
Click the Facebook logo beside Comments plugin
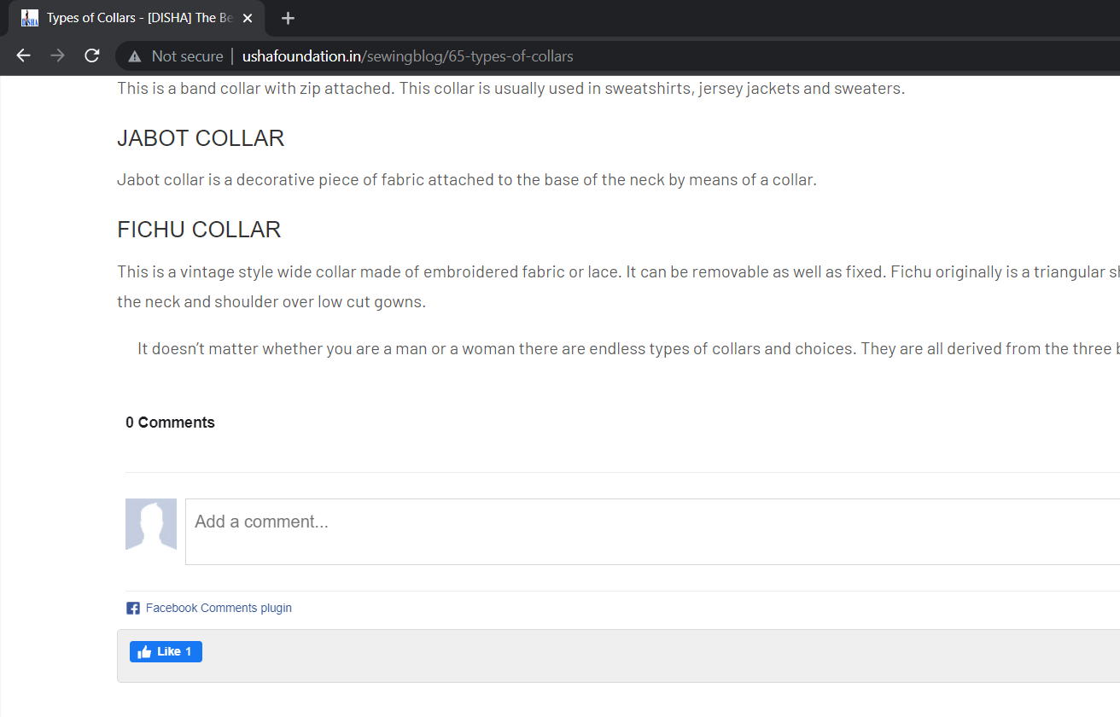pyautogui.click(x=133, y=609)
